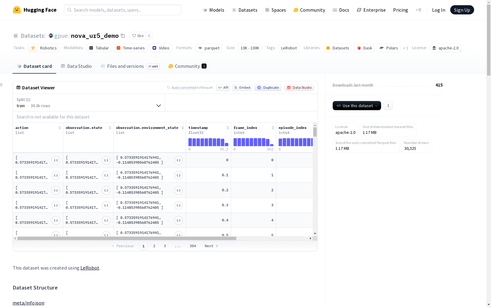Image resolution: width=491 pixels, height=307 pixels.
Task: Expand observation.environment_state cell in timestamp 0 row
Action: (179, 160)
